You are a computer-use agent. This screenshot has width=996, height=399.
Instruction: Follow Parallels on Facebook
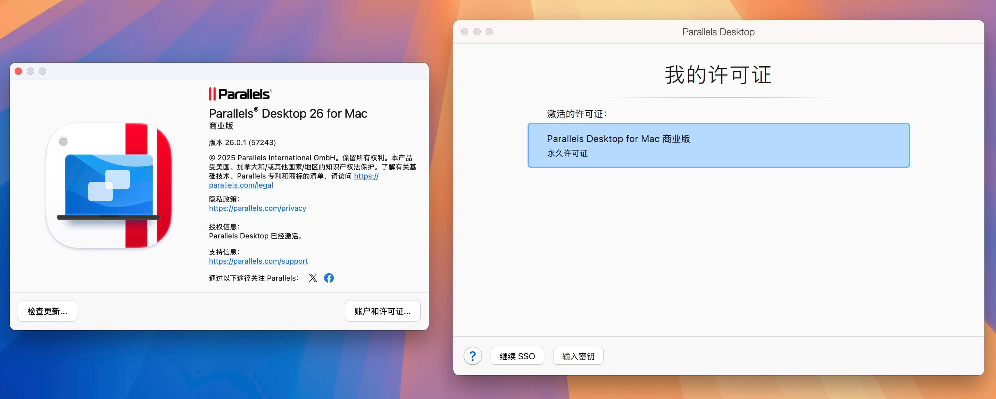(329, 278)
